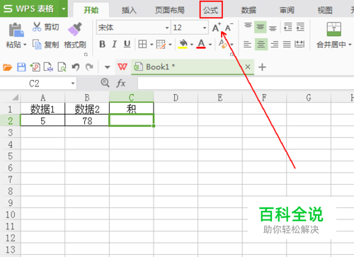Open the WPS 表格 application menu arrow
The width and height of the screenshot is (354, 257).
tap(64, 9)
